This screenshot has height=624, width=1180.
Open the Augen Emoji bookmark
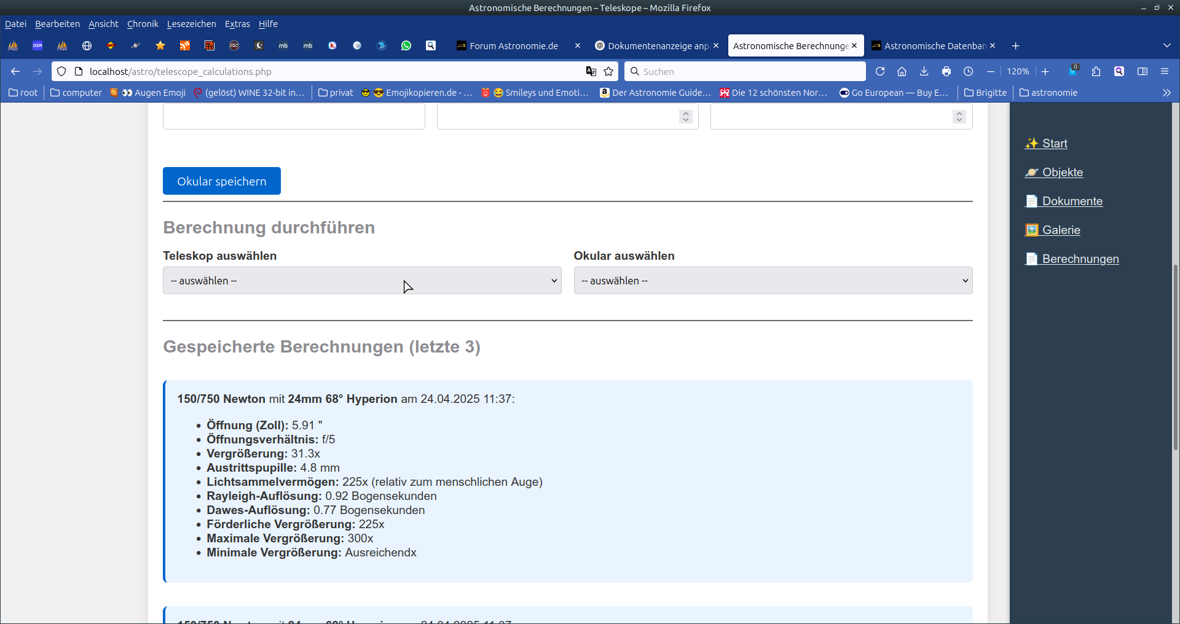click(148, 93)
